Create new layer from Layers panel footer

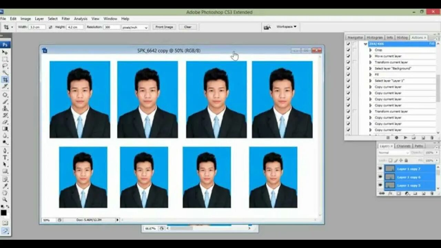click(423, 194)
